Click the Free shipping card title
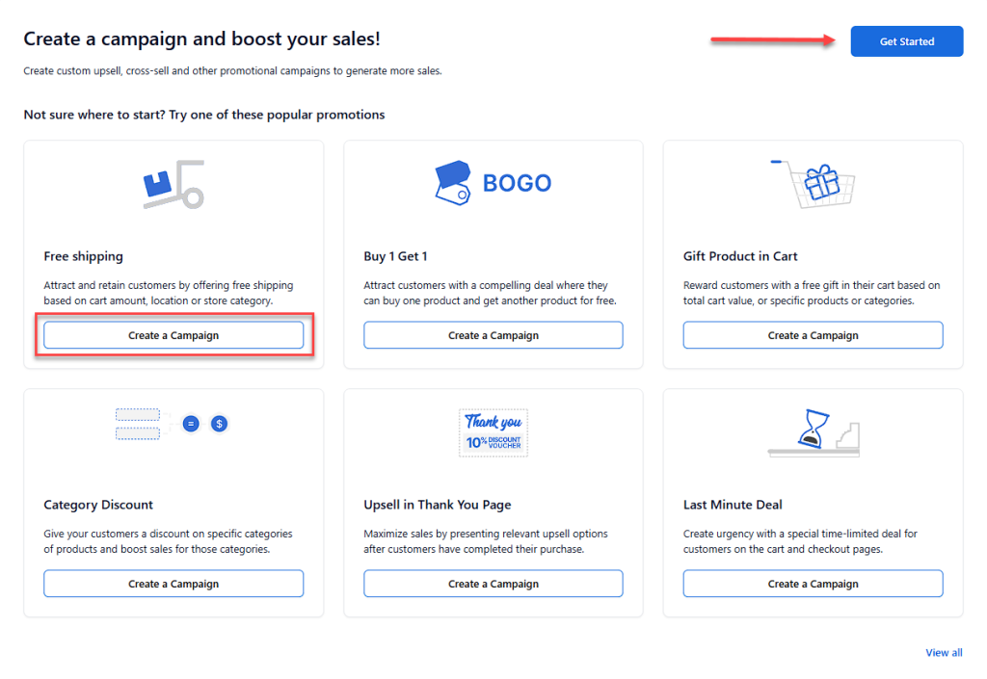 pos(84,256)
